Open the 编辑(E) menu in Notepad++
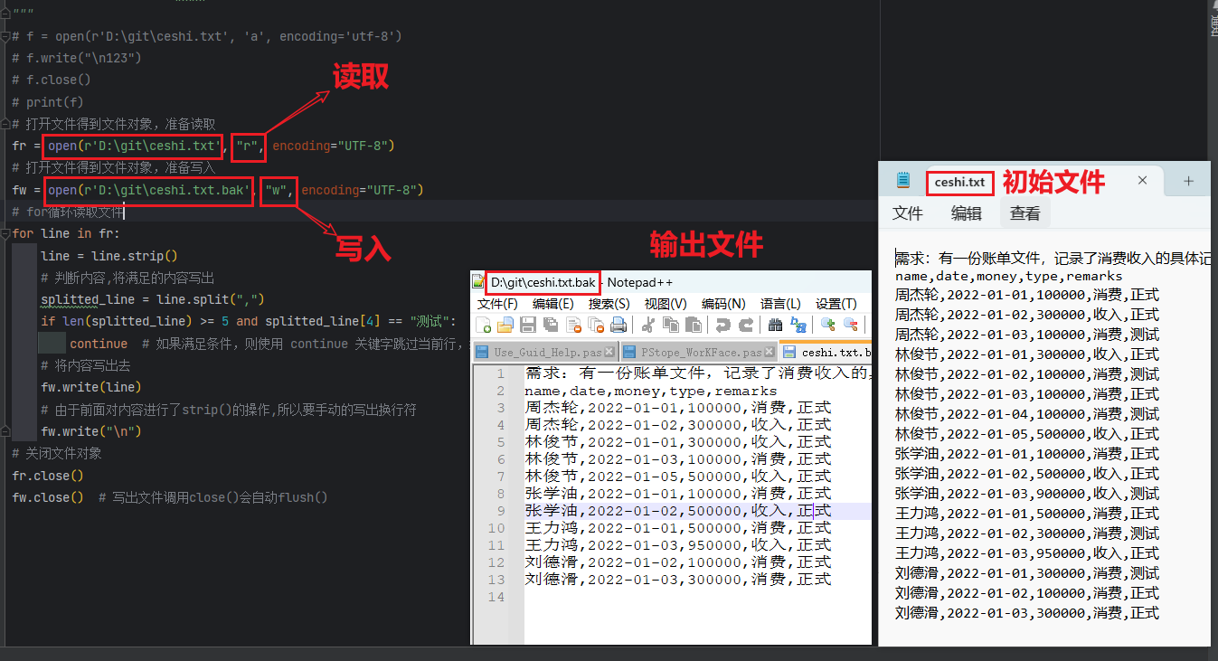This screenshot has height=661, width=1218. 553,304
